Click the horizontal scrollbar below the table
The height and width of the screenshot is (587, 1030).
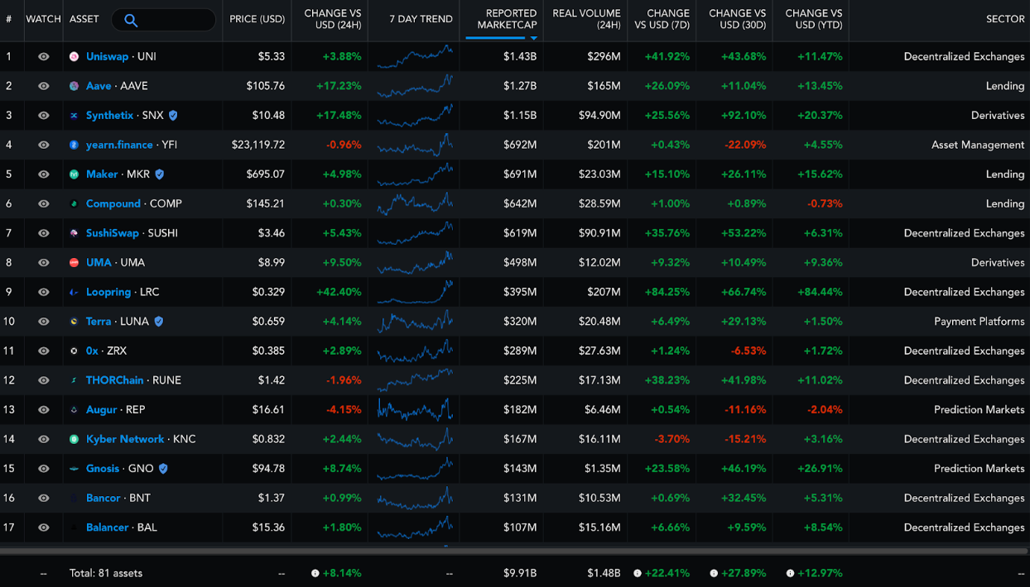click(x=515, y=550)
